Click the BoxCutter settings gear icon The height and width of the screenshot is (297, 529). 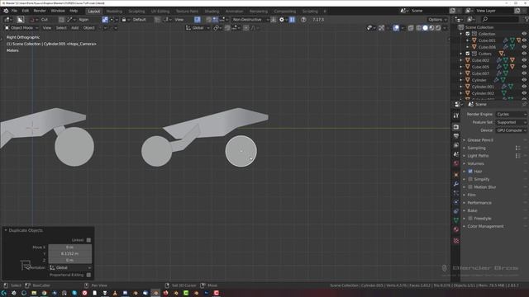point(282,20)
